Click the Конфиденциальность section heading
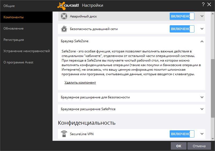 [x=87, y=123]
